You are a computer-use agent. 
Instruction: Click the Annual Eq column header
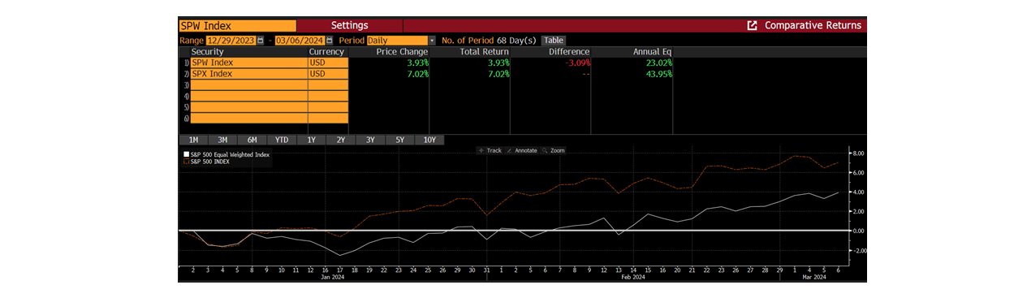click(653, 52)
